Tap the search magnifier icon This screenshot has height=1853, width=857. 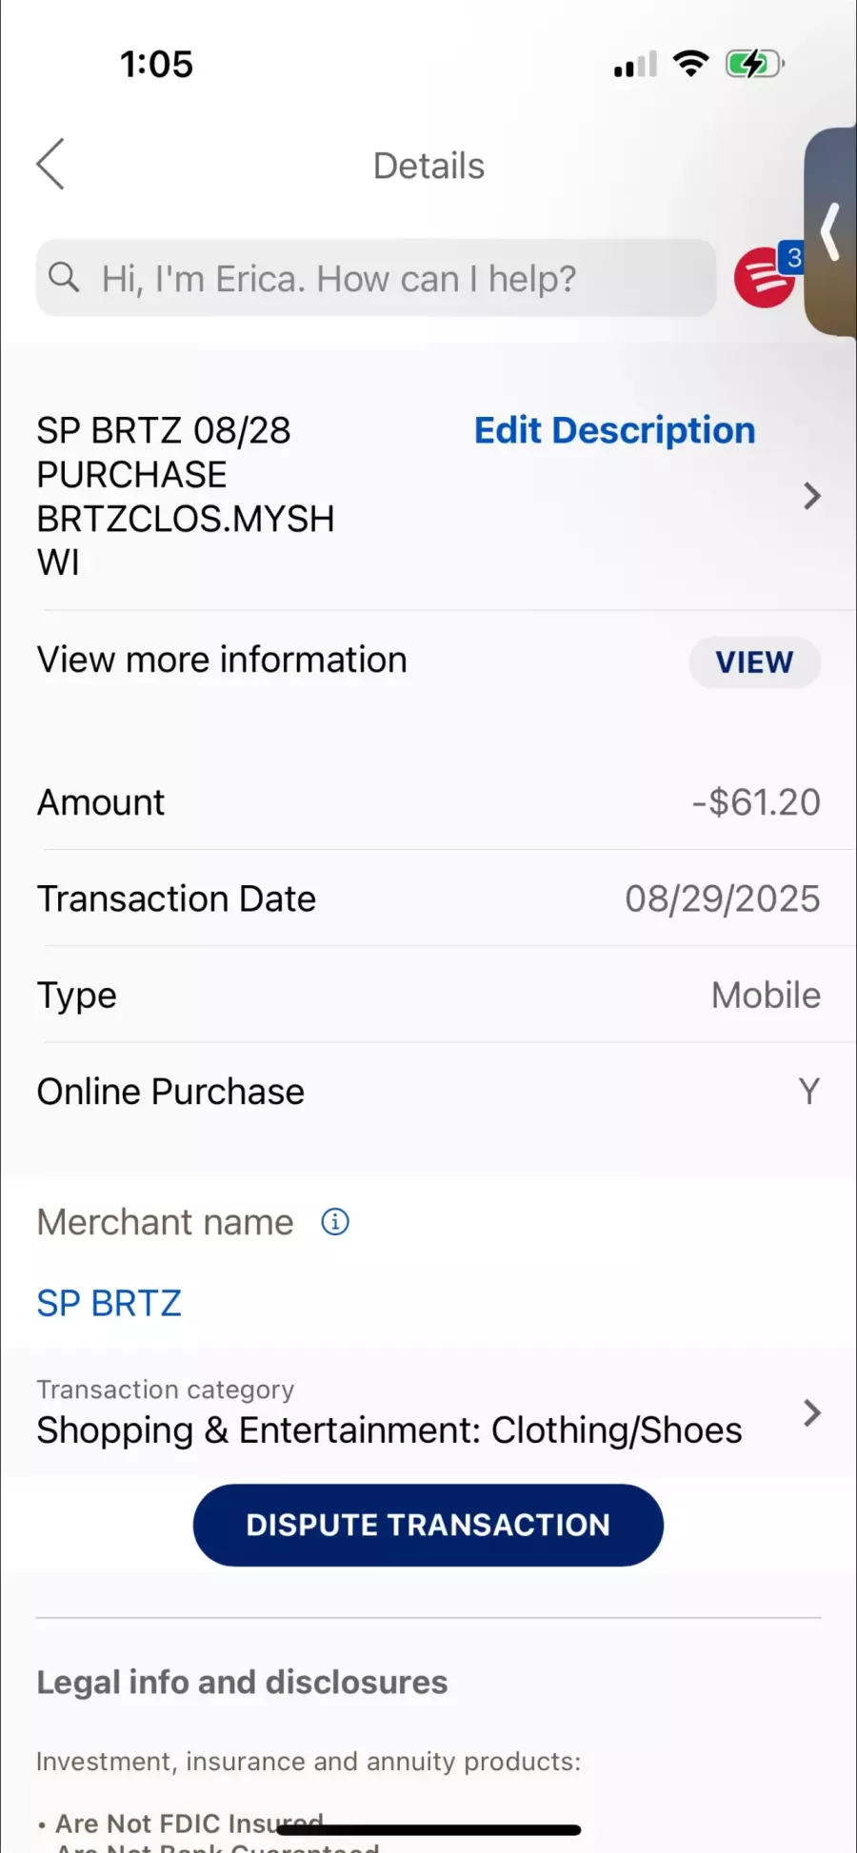(x=64, y=278)
